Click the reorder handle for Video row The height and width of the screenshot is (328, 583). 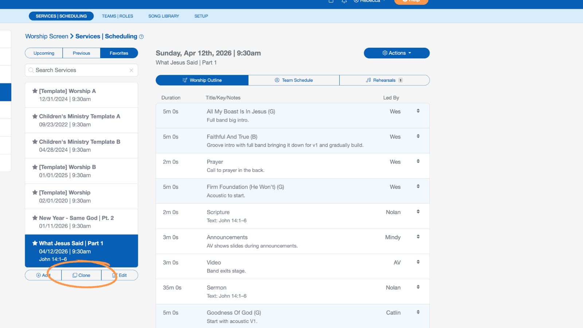(x=418, y=262)
